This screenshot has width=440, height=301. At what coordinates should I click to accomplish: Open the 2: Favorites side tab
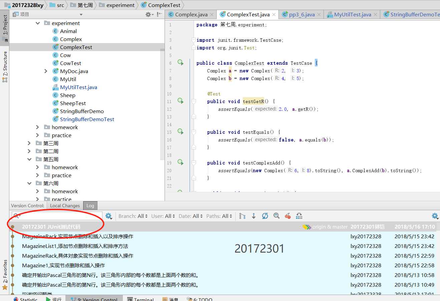tap(5, 275)
